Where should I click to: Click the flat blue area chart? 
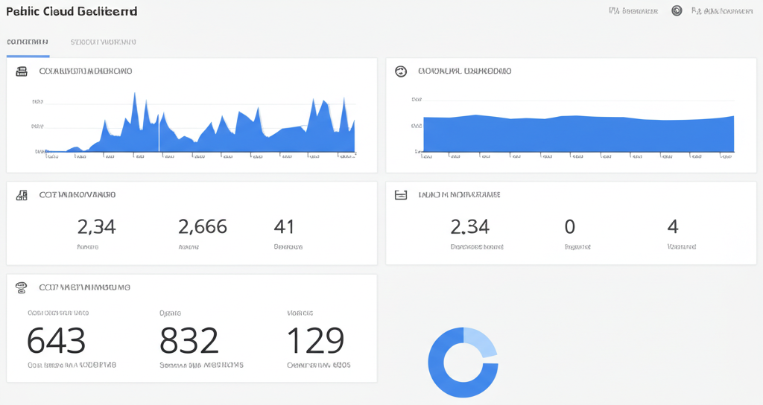point(578,134)
